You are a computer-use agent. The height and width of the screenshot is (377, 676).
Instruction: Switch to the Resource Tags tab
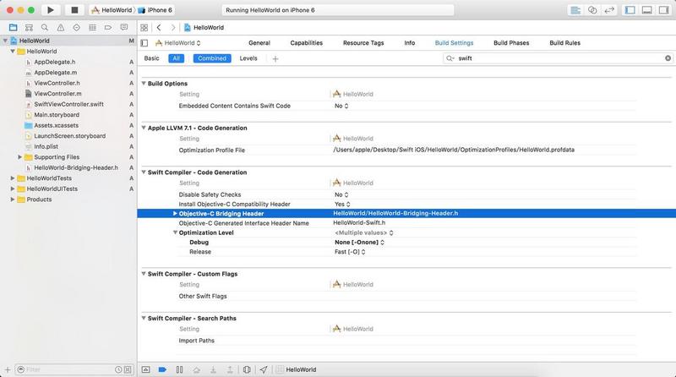point(363,43)
